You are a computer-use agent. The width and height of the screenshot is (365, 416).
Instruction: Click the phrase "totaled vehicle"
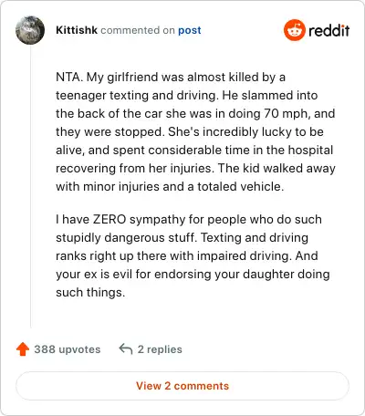click(240, 186)
